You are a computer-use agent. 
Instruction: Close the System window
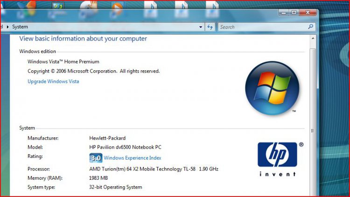tap(308, 13)
